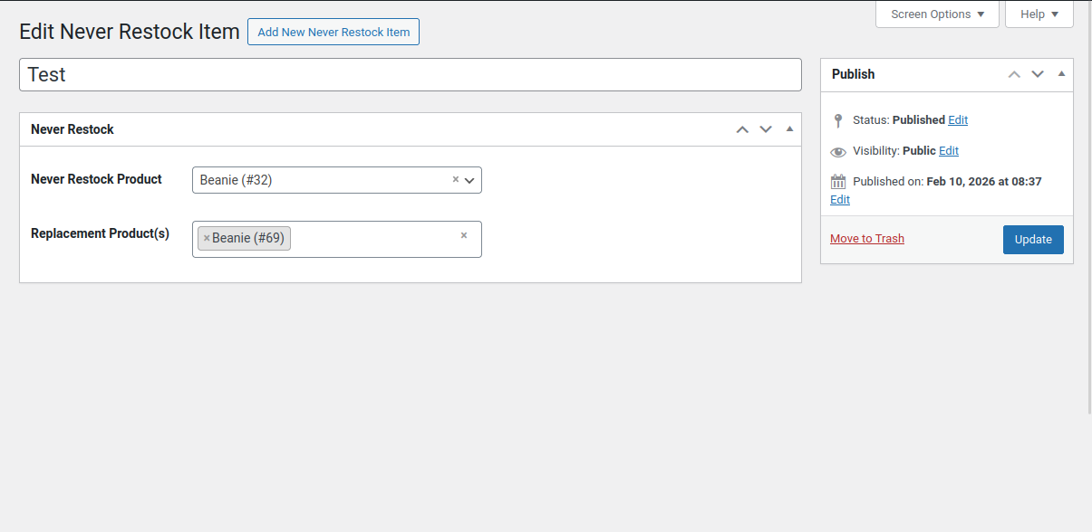Screen dimensions: 1092x532
Task: Click the Test title field
Action: pyautogui.click(x=410, y=75)
